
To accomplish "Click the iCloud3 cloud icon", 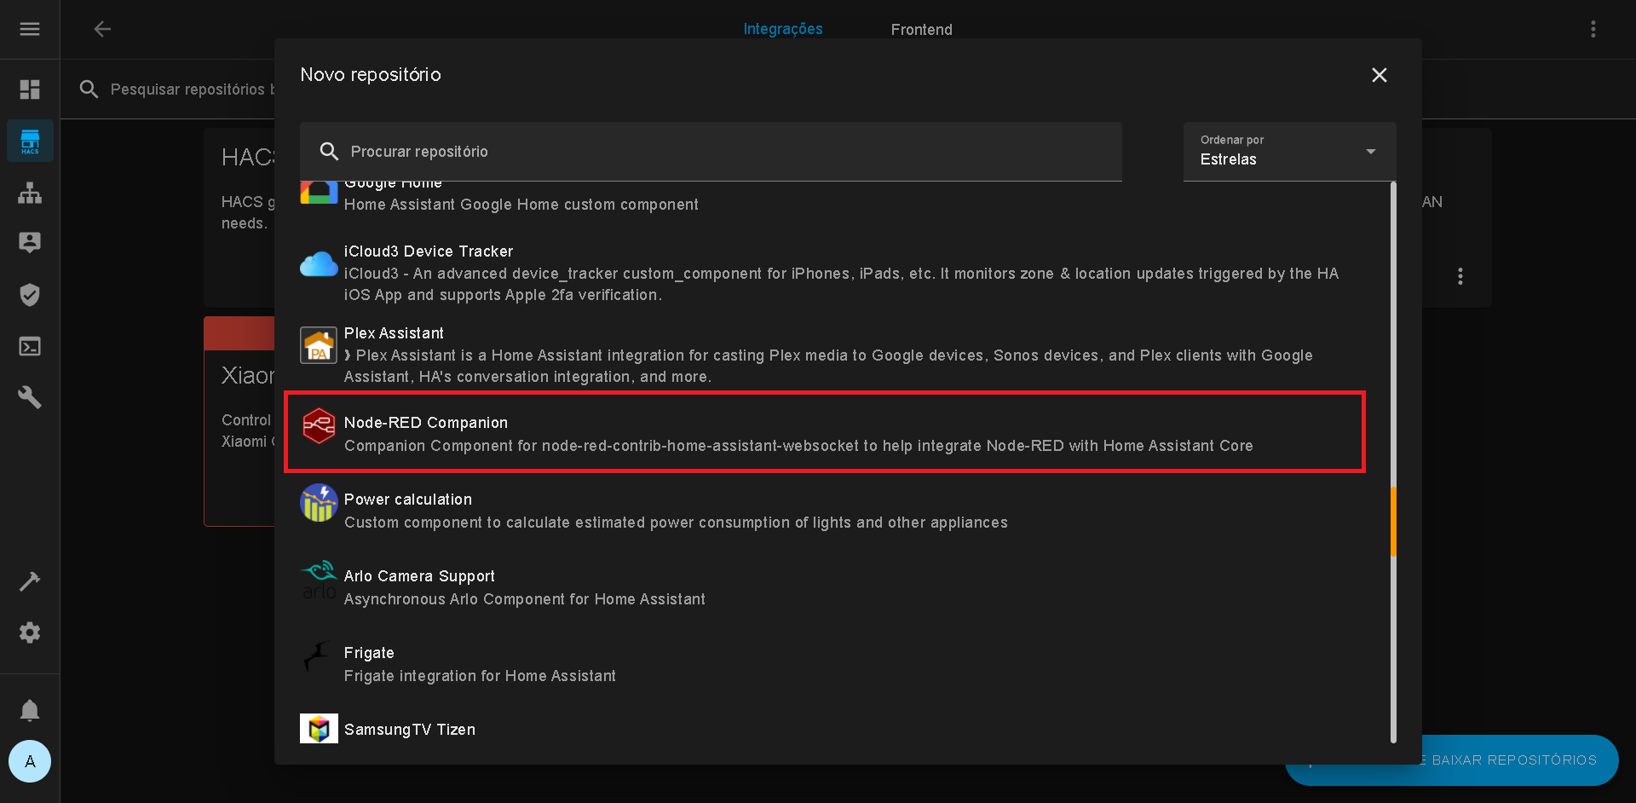I will [x=319, y=264].
